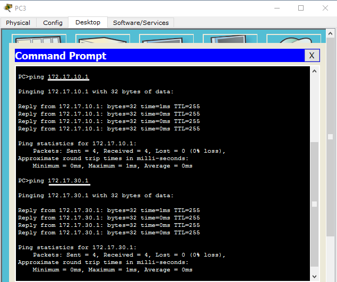Click 'Ping statistics for 172.17.10.1:' line
The height and width of the screenshot is (282, 337).
click(x=77, y=144)
